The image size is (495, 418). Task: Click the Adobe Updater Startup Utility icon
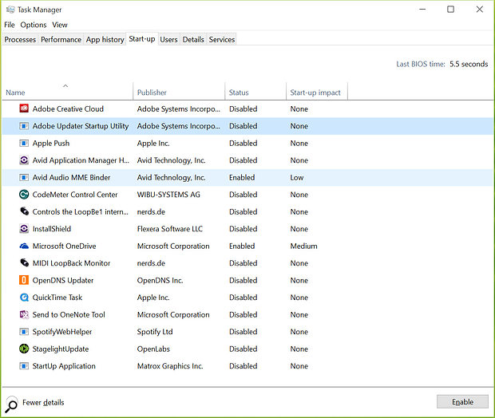coord(24,126)
